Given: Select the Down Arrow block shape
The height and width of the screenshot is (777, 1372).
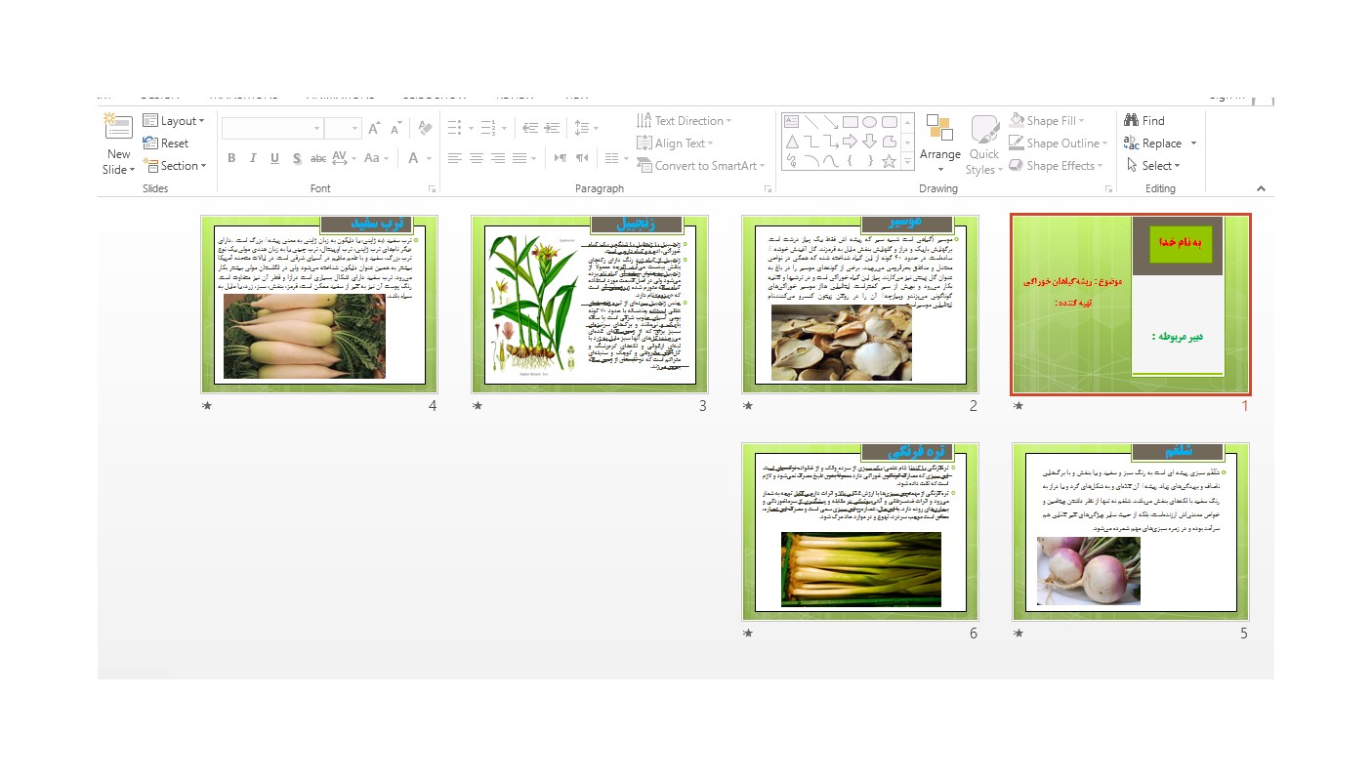Looking at the screenshot, I should click(869, 142).
